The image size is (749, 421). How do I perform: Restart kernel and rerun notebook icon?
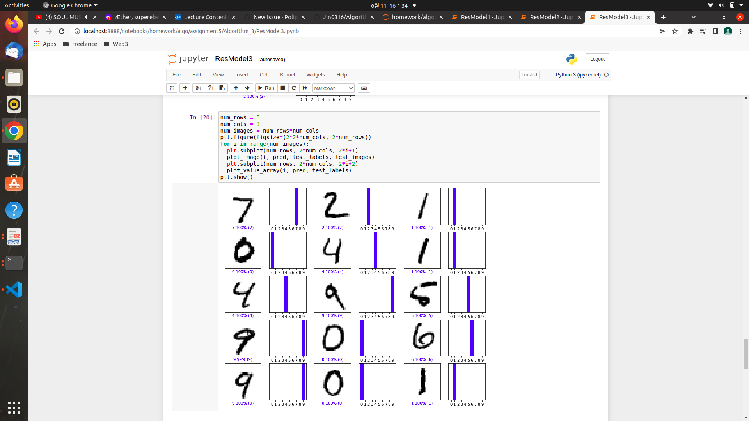click(x=305, y=88)
